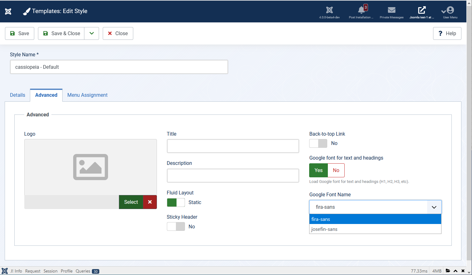Click the 77.33ms timing indicator
The height and width of the screenshot is (275, 472).
[419, 271]
